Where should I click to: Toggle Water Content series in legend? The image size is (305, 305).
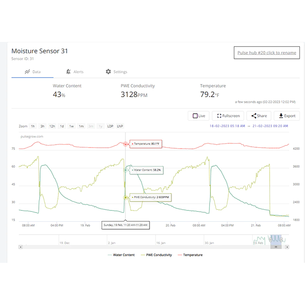tap(122, 255)
